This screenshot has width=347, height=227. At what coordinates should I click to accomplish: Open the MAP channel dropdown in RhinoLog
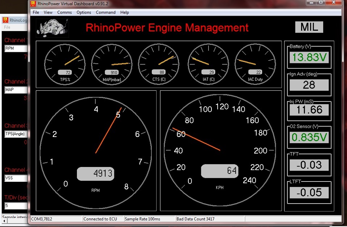16,90
